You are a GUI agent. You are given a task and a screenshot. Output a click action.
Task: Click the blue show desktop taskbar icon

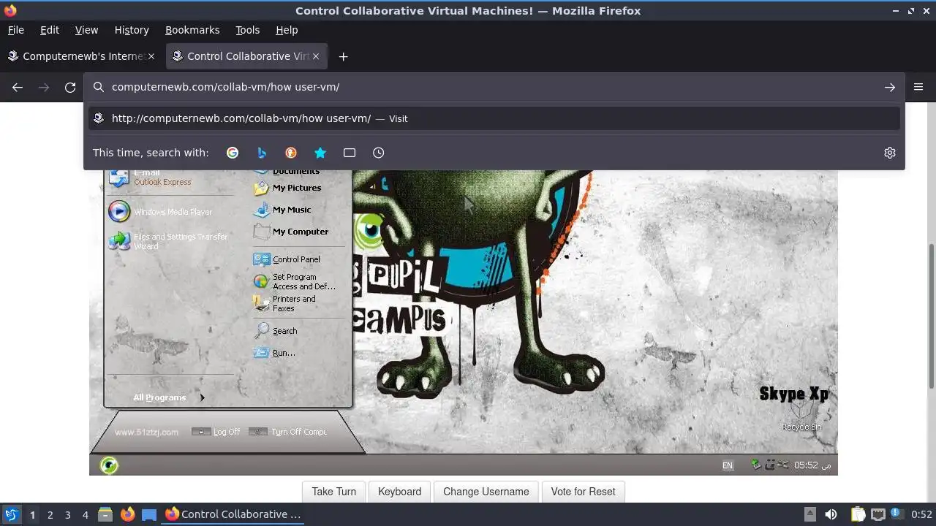coord(149,514)
